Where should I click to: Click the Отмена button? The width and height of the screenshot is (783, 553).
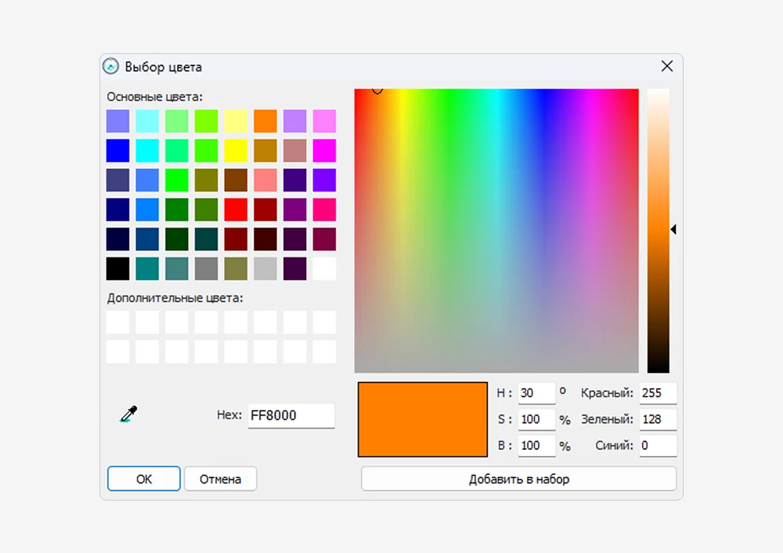(220, 479)
